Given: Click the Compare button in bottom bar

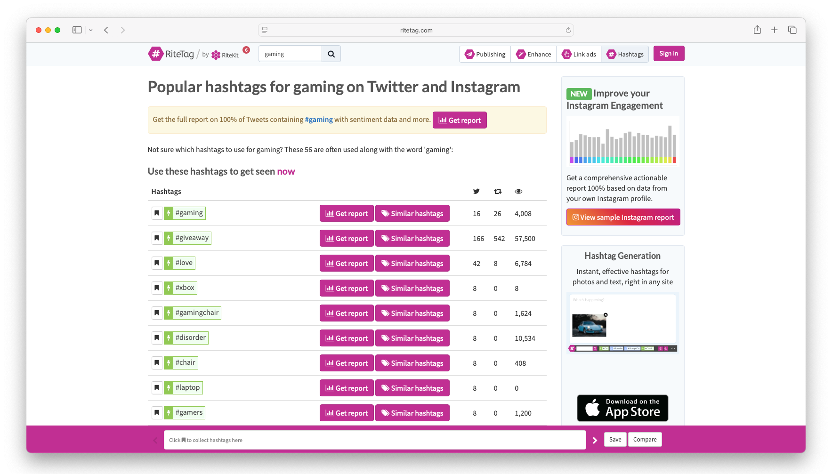Looking at the screenshot, I should point(645,439).
